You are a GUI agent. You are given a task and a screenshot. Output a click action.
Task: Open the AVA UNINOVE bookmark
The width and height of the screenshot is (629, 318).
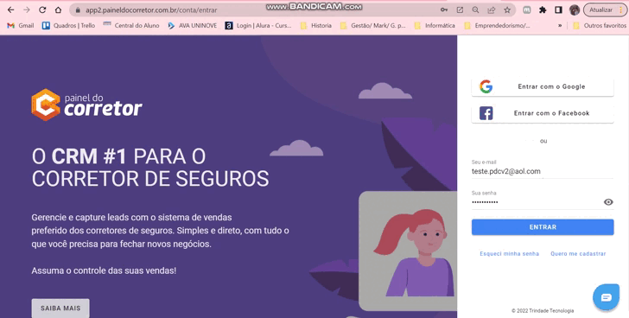coord(193,25)
